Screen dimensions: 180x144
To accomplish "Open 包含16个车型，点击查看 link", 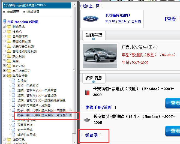I will tap(123, 21).
